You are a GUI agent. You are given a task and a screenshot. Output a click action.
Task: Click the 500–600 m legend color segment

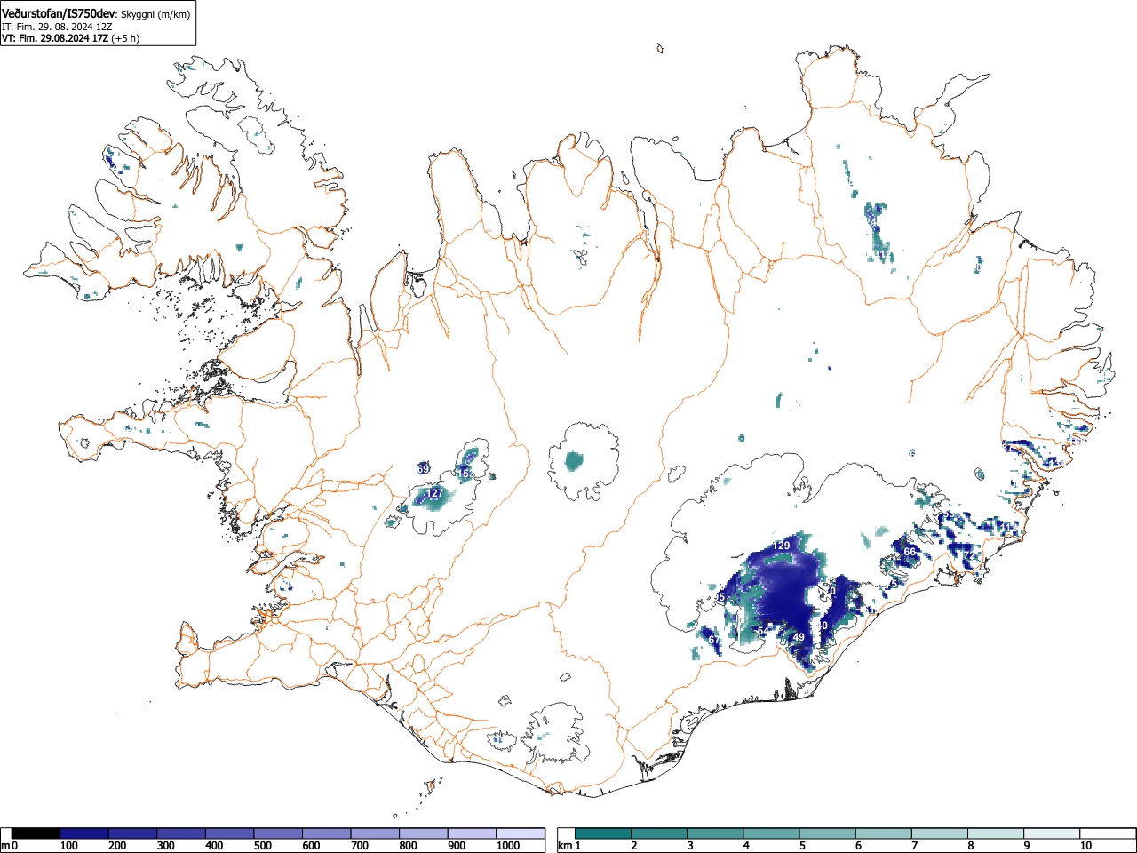click(x=278, y=833)
